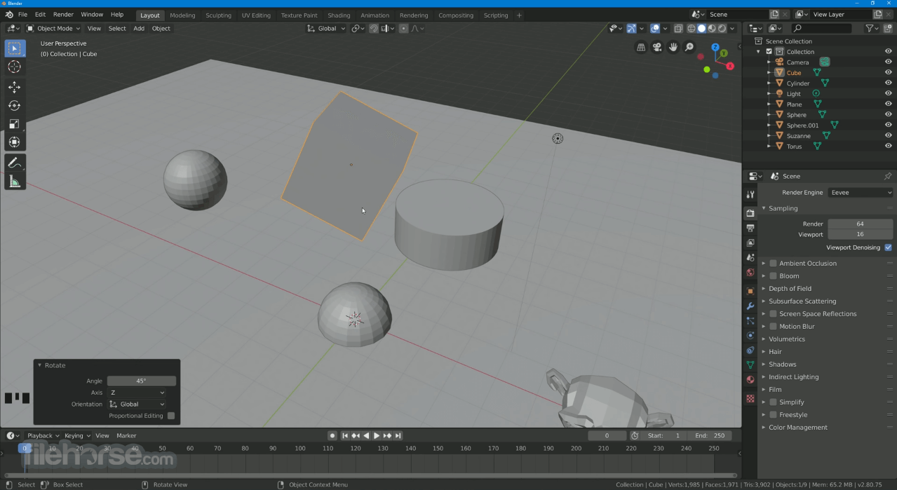Viewport: 897px width, 490px height.
Task: Pick the Measure tool
Action: [14, 182]
